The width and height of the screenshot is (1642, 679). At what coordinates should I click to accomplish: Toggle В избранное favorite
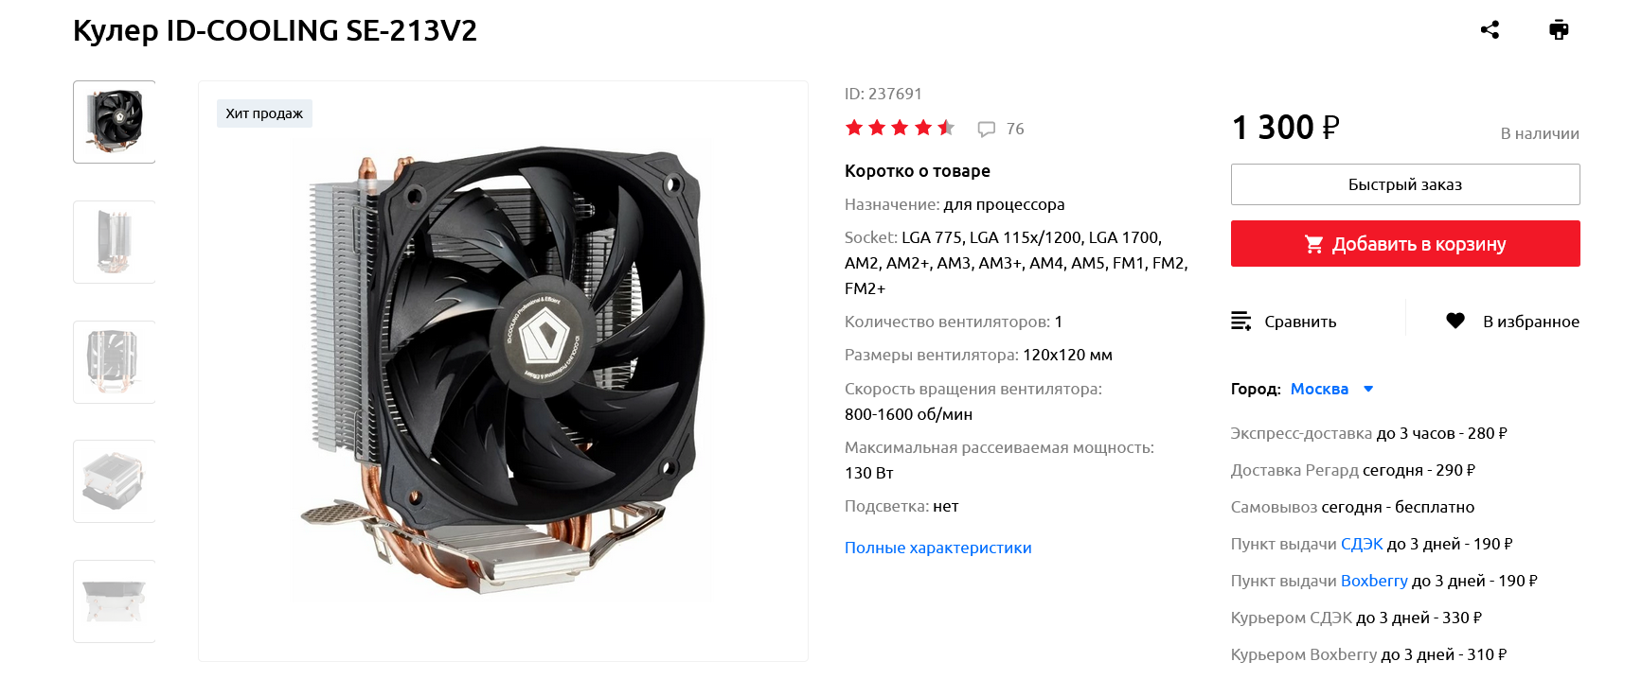(1512, 322)
